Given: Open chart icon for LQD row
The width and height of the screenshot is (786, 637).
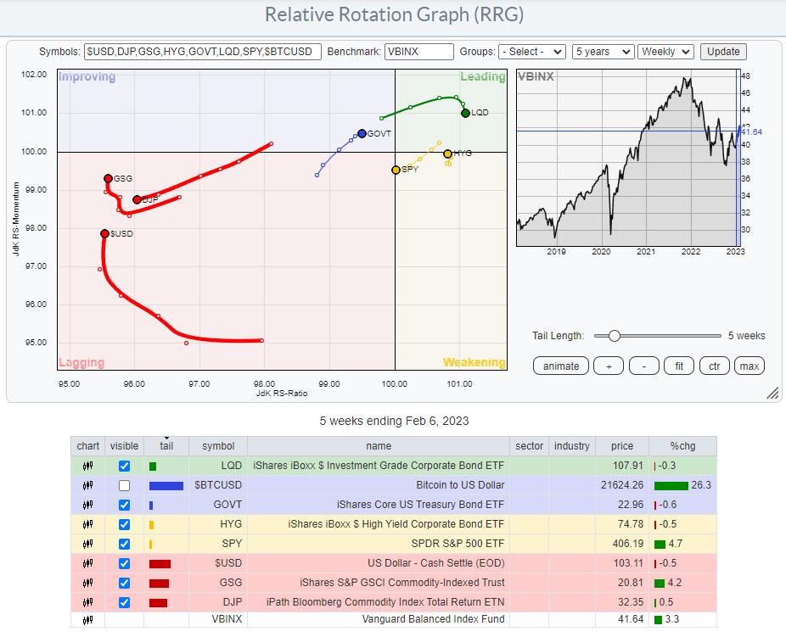Looking at the screenshot, I should (87, 466).
